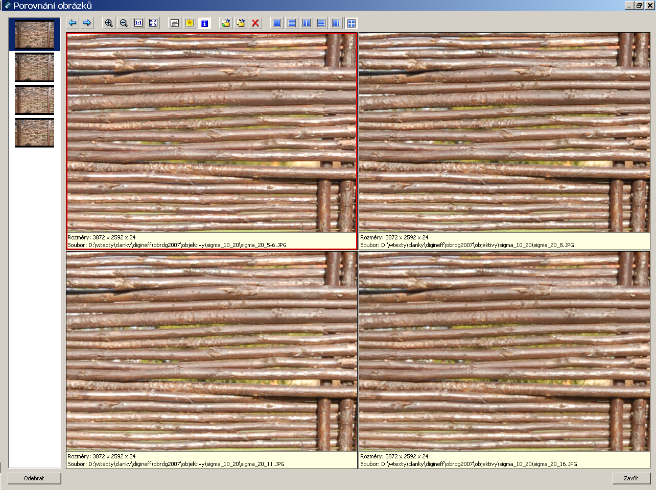Select the four-image grid layout
Screen dimensions: 656x490
pyautogui.click(x=351, y=23)
